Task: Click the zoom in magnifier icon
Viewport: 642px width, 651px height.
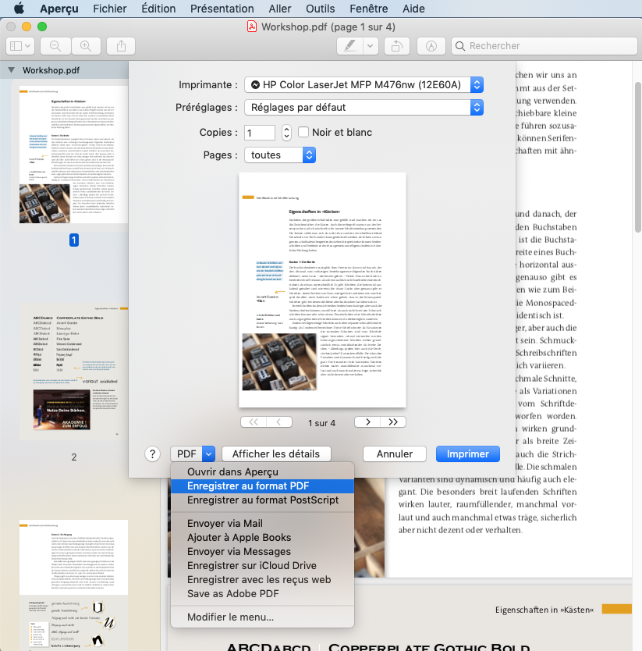Action: (86, 46)
